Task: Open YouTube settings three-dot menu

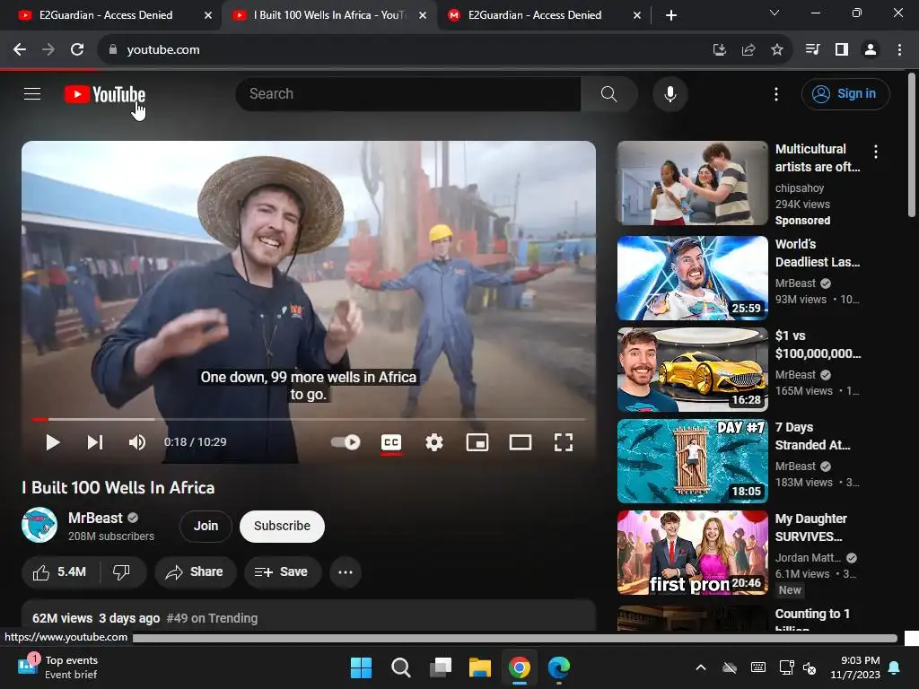Action: (x=776, y=93)
